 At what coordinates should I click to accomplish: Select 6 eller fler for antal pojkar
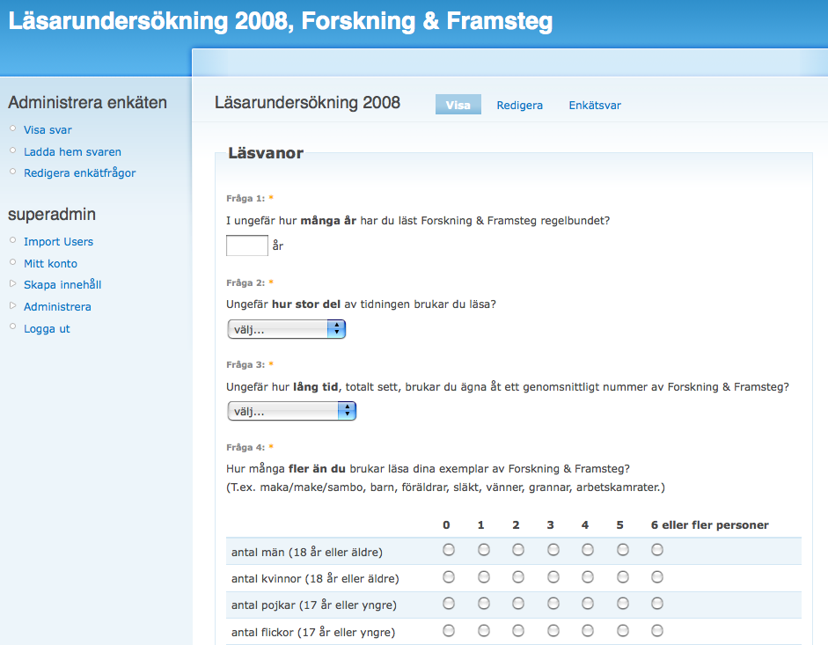(657, 605)
